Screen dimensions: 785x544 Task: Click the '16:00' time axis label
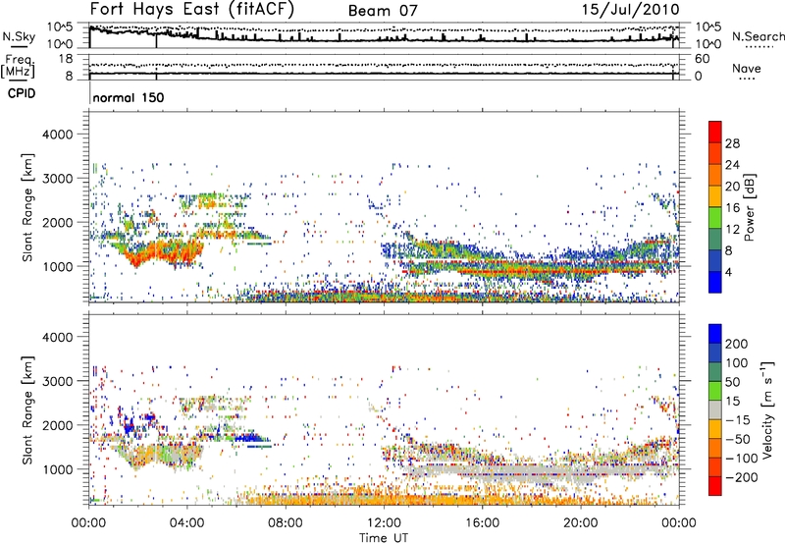click(x=482, y=523)
